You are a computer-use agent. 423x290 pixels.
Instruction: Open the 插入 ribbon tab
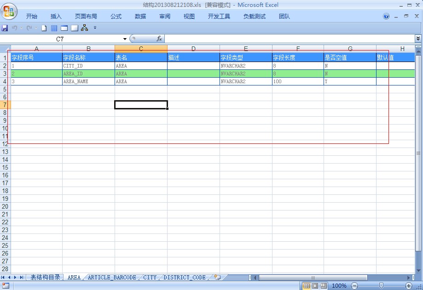[56, 17]
